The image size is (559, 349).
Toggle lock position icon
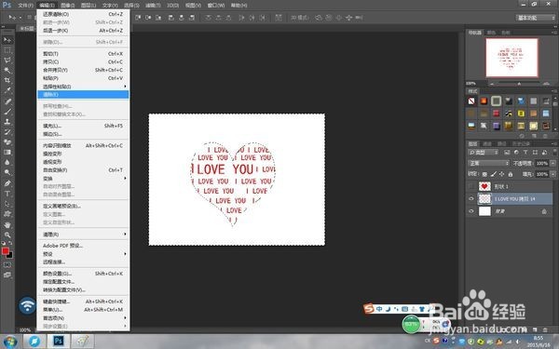click(502, 174)
